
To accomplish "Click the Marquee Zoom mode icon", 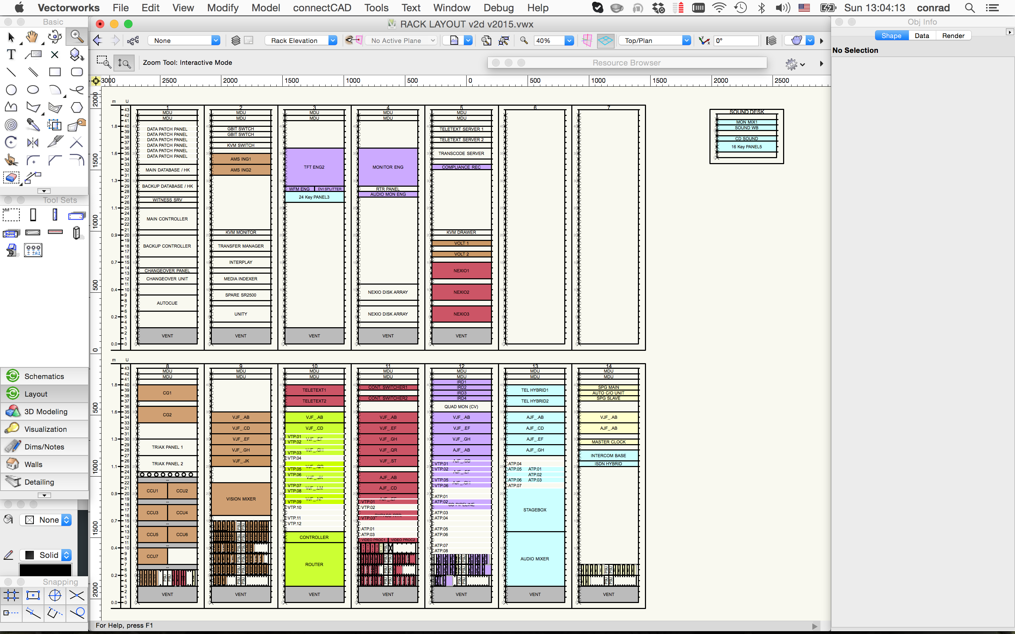I will coord(103,62).
